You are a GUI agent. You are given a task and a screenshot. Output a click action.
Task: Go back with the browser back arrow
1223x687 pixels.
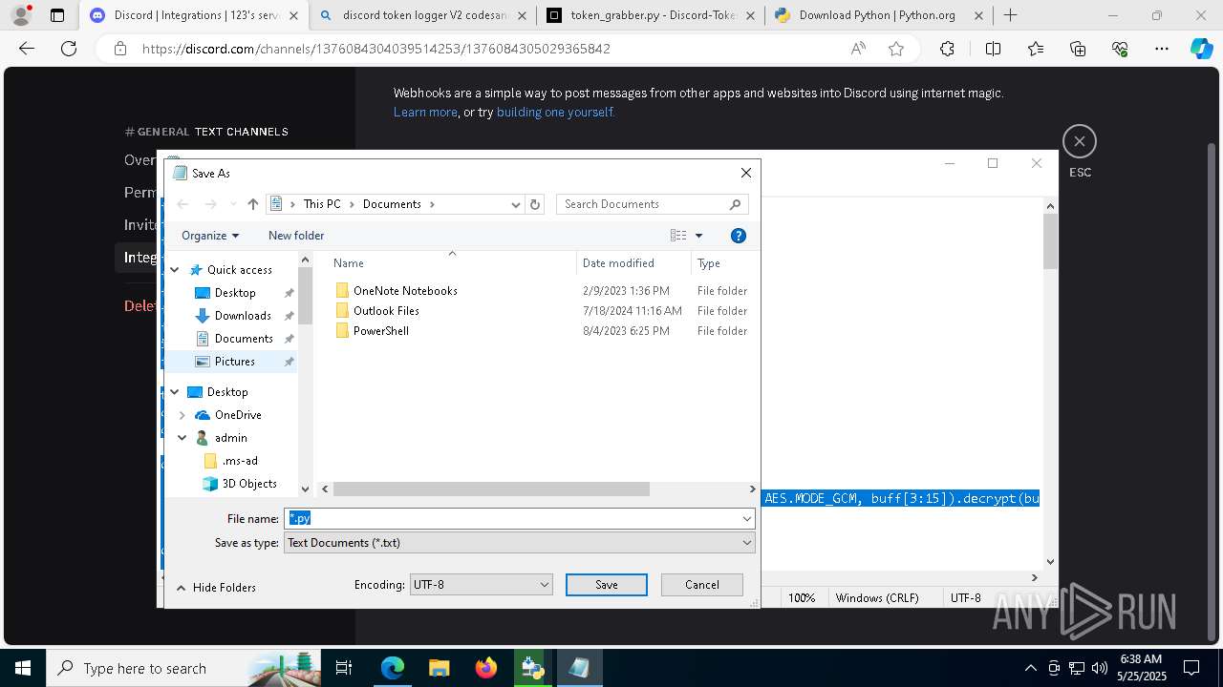(x=27, y=49)
